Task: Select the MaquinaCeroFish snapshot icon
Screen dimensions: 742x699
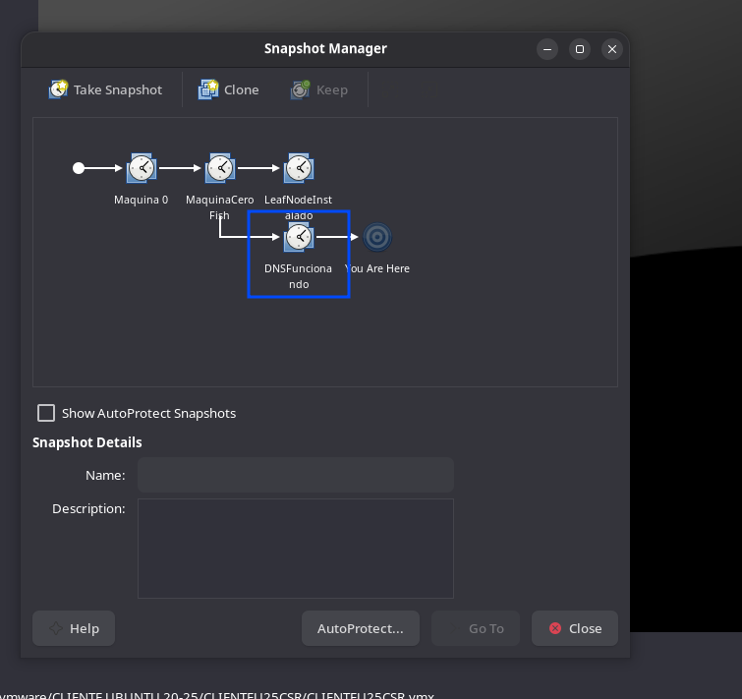Action: [220, 168]
